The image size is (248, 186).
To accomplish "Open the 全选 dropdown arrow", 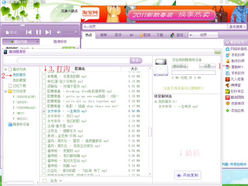I will [x=60, y=181].
